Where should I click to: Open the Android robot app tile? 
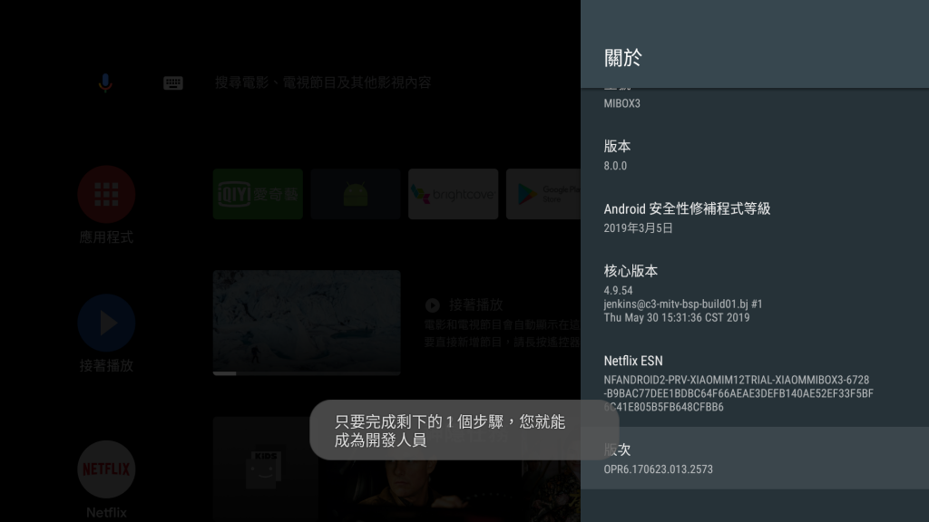pyautogui.click(x=356, y=194)
